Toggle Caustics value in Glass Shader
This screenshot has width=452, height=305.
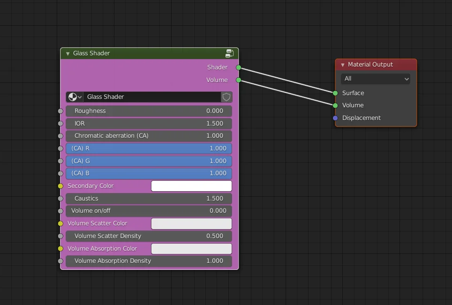click(149, 199)
